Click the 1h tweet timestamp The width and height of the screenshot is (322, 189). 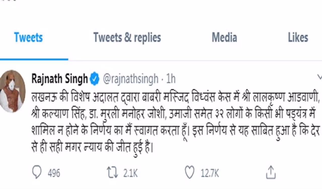click(171, 79)
